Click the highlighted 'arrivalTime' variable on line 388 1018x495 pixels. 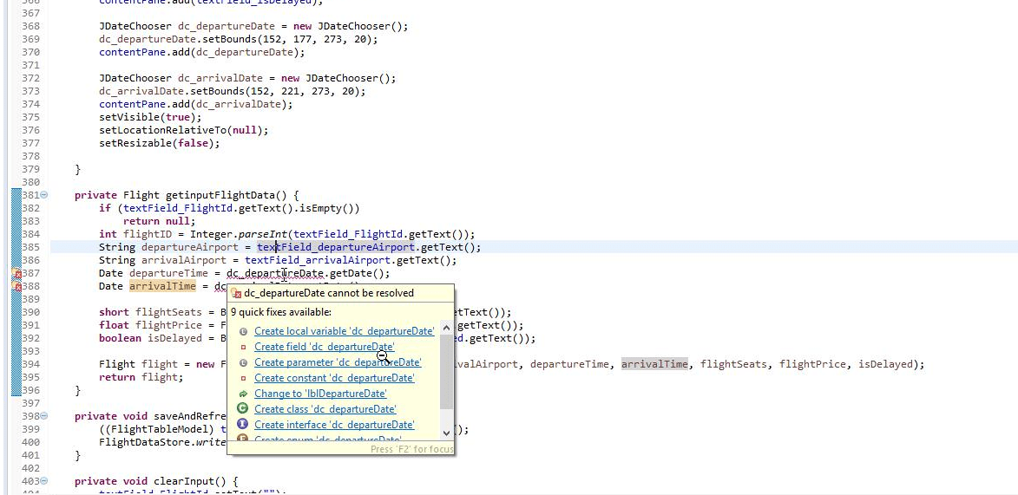[x=162, y=286]
